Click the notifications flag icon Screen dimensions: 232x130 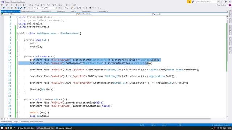pos(189,1)
